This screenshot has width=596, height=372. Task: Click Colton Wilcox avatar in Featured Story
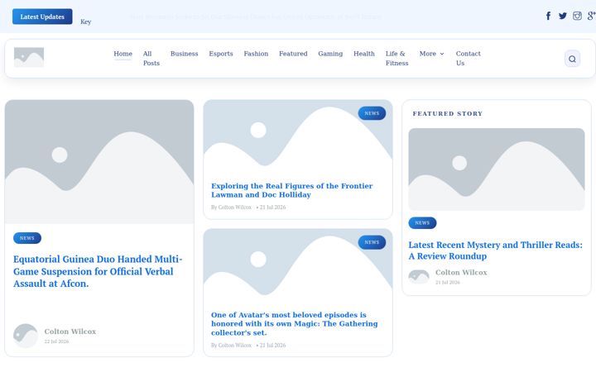coord(419,277)
